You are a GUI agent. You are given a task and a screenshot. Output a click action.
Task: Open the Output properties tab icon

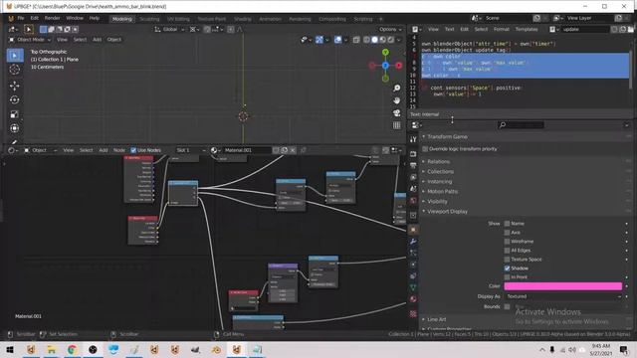pyautogui.click(x=413, y=166)
